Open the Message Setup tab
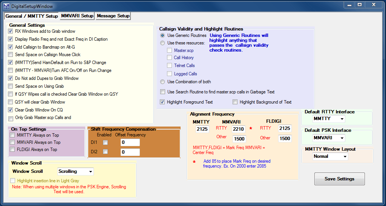This screenshot has height=206, width=386. coord(113,16)
